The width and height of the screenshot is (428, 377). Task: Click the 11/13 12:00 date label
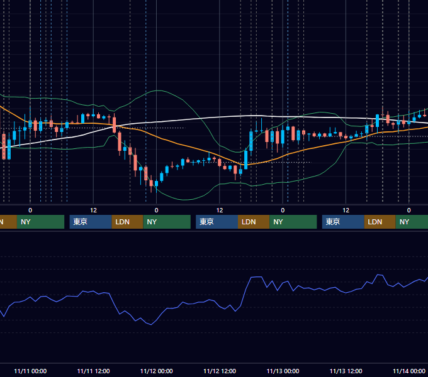(346, 371)
